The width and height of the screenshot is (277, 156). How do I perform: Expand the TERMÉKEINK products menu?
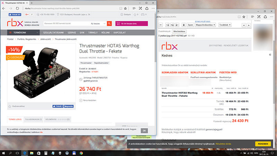click(24, 33)
